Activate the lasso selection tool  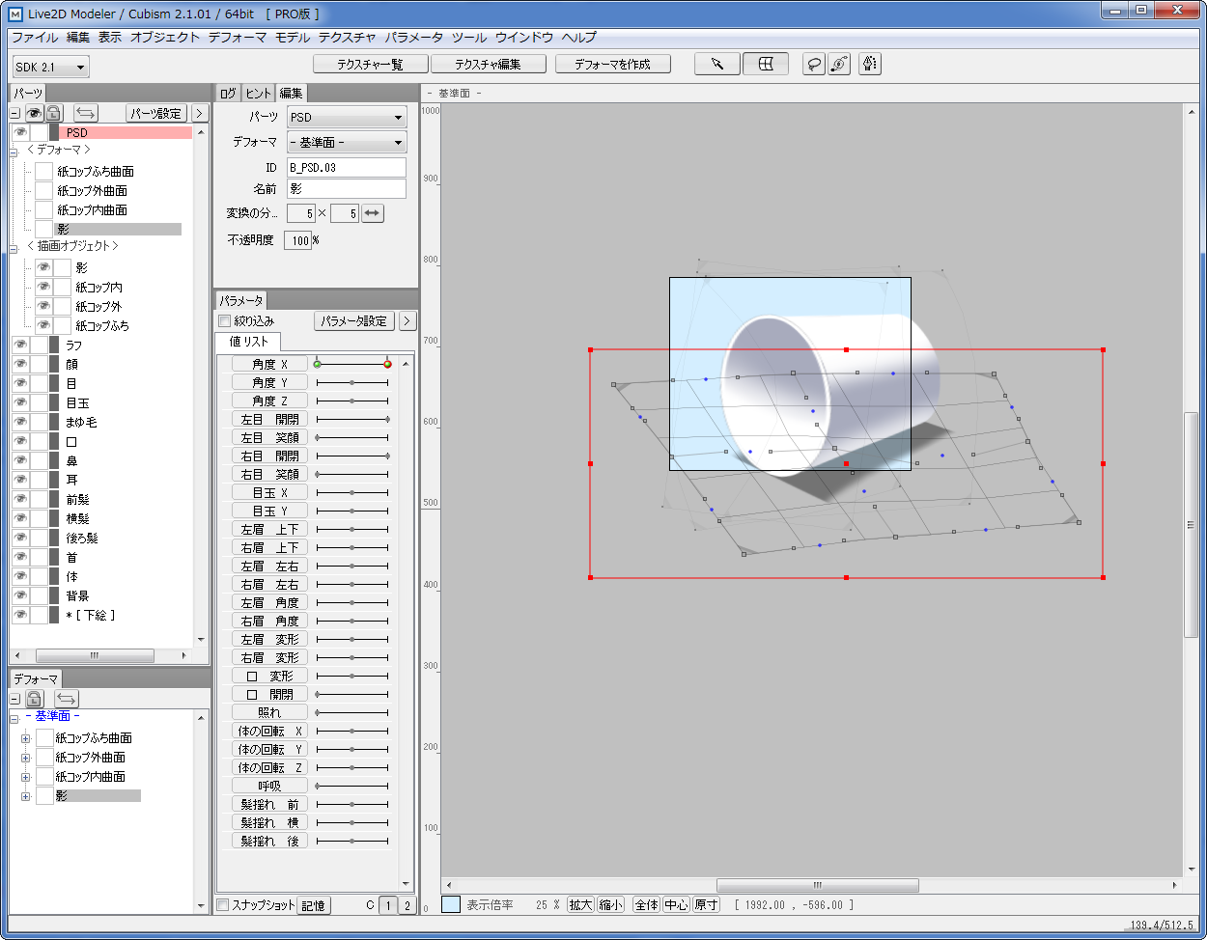click(x=815, y=64)
